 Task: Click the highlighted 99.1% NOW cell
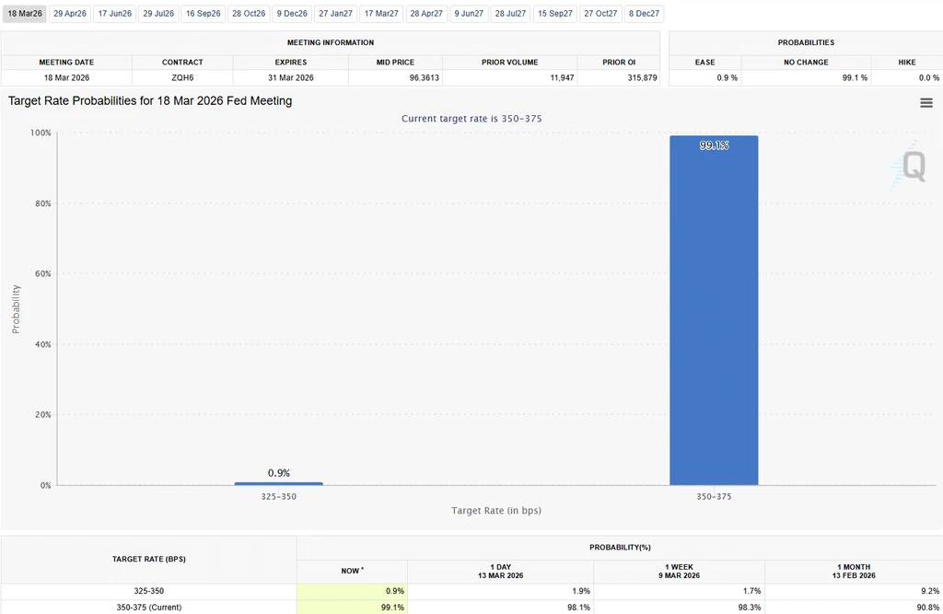[352, 607]
